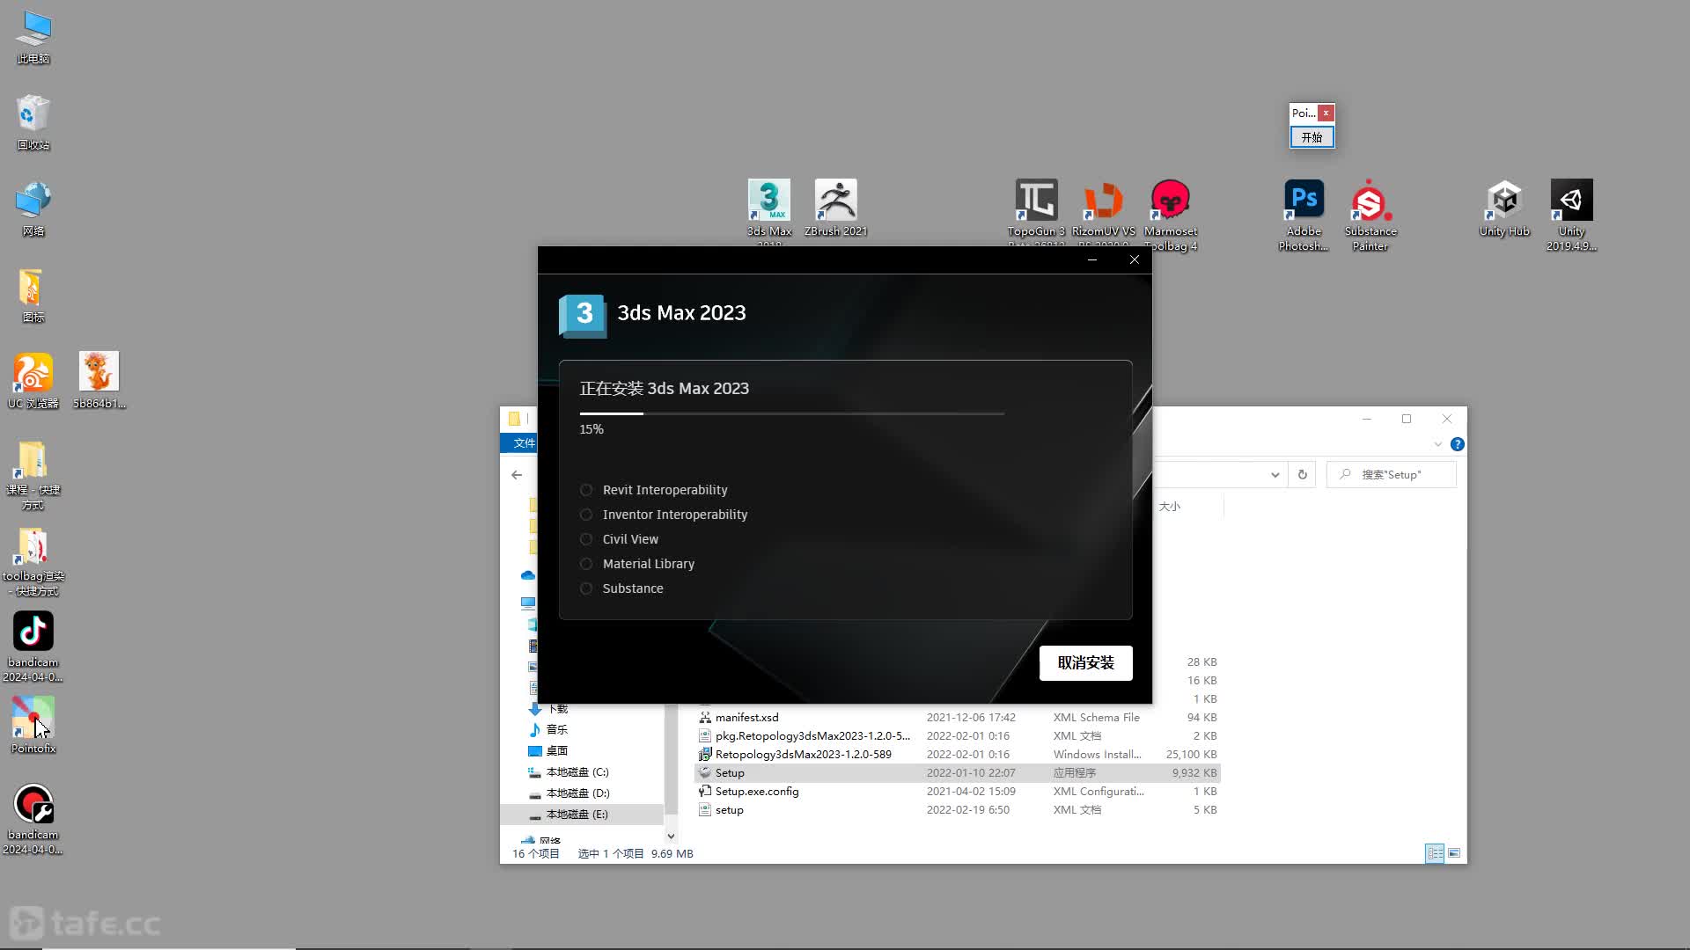Image resolution: width=1690 pixels, height=950 pixels.
Task: Click the Material Library status circle
Action: point(586,564)
